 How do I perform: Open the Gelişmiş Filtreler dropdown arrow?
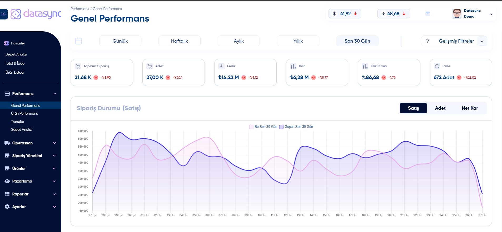point(482,41)
